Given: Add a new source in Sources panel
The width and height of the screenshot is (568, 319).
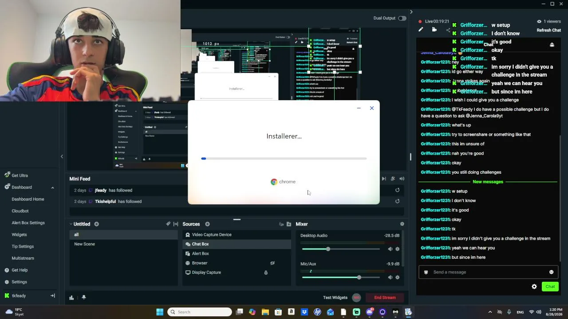Looking at the screenshot, I should [207, 224].
